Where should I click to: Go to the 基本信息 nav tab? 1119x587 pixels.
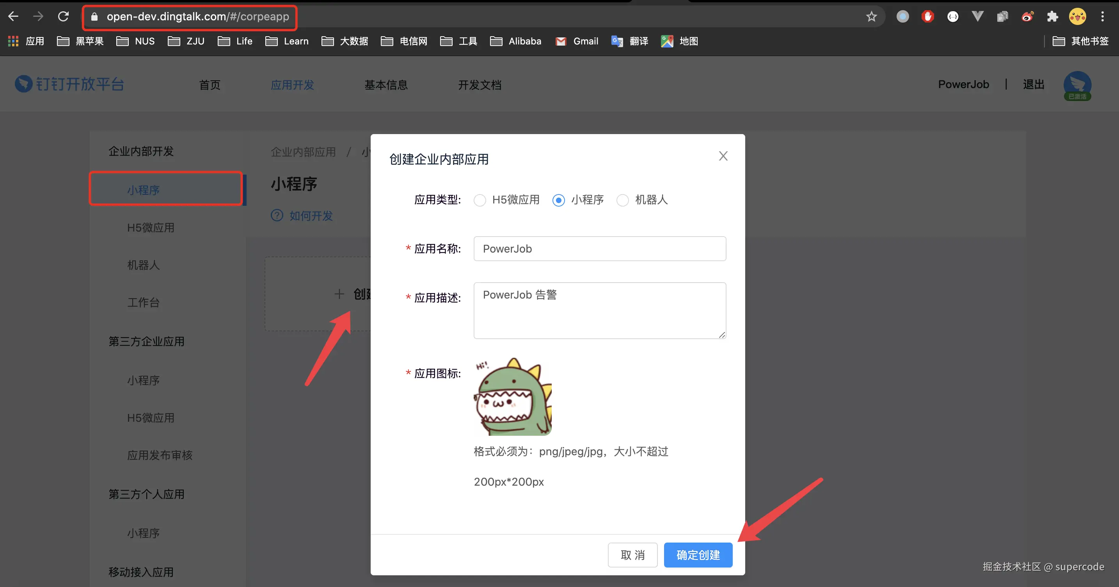pos(386,85)
